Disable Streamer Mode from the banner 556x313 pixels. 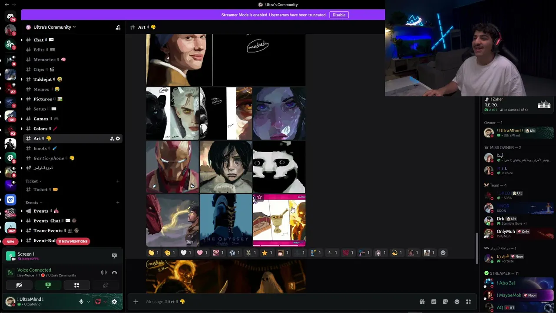pyautogui.click(x=339, y=15)
